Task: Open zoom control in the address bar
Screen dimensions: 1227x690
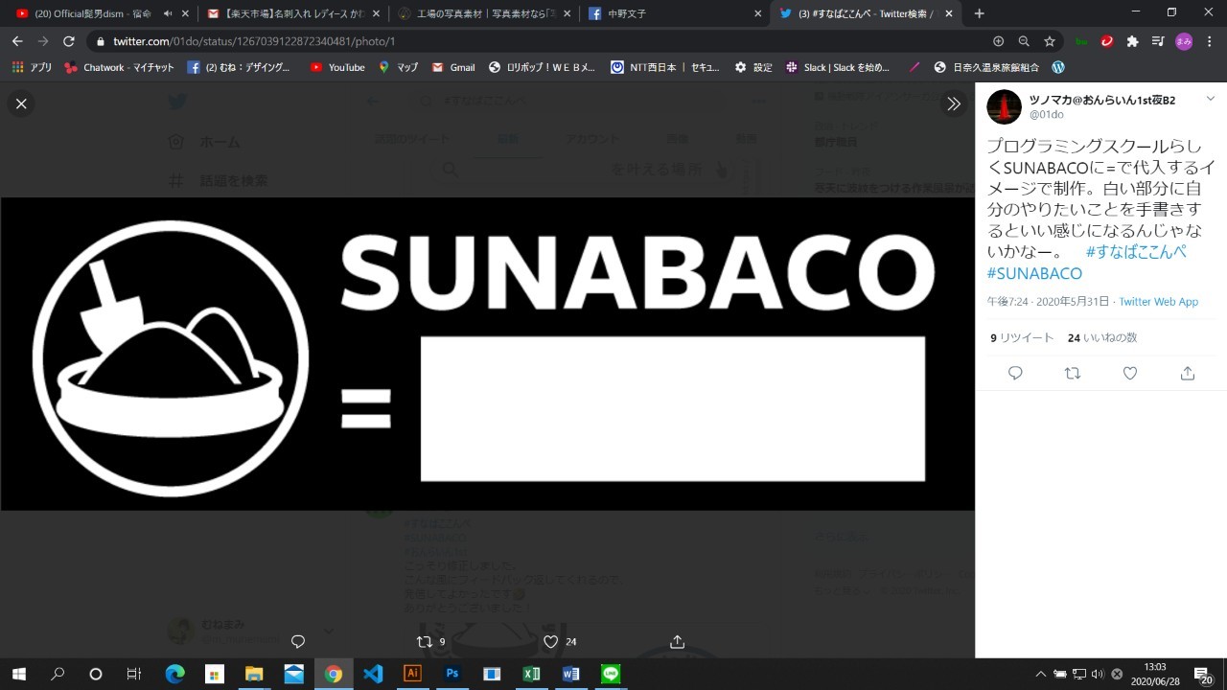Action: (1024, 41)
